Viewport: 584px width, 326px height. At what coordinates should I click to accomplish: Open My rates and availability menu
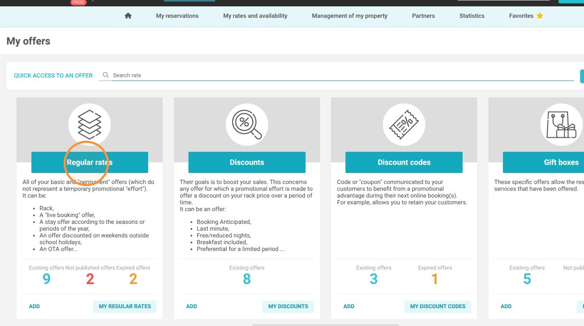point(255,16)
